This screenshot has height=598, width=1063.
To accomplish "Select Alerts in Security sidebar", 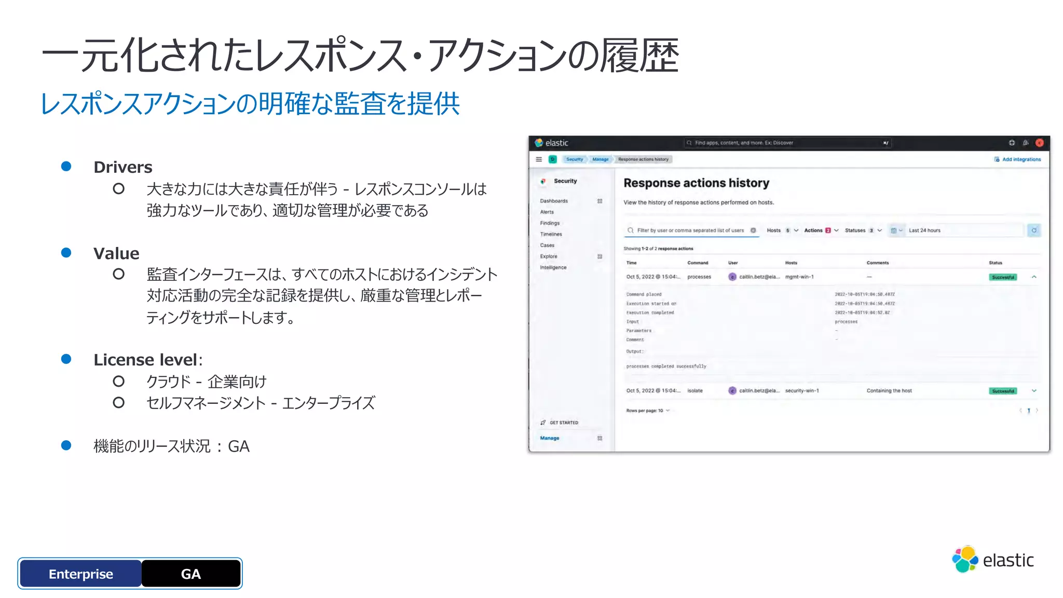I will [x=547, y=212].
